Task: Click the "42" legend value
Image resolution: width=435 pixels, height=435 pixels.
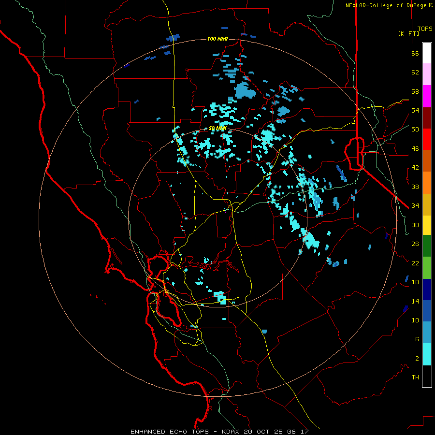Action: tap(415, 168)
